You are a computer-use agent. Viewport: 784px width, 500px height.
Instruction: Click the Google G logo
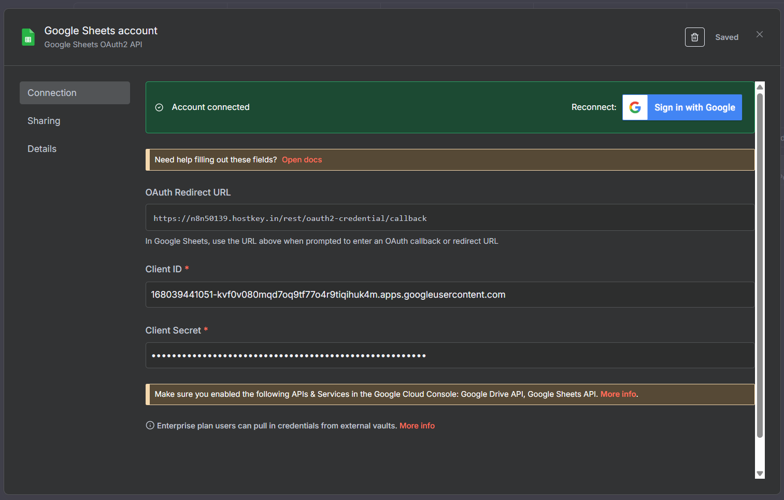coord(635,107)
